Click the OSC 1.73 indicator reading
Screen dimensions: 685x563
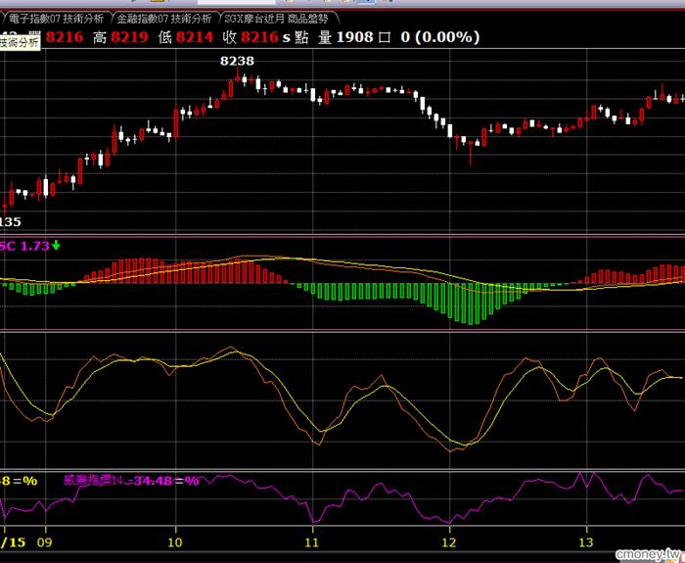coord(24,246)
